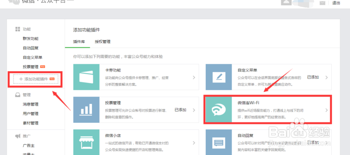Click the 投票管理 card title
This screenshot has height=155, width=350.
coord(113,103)
